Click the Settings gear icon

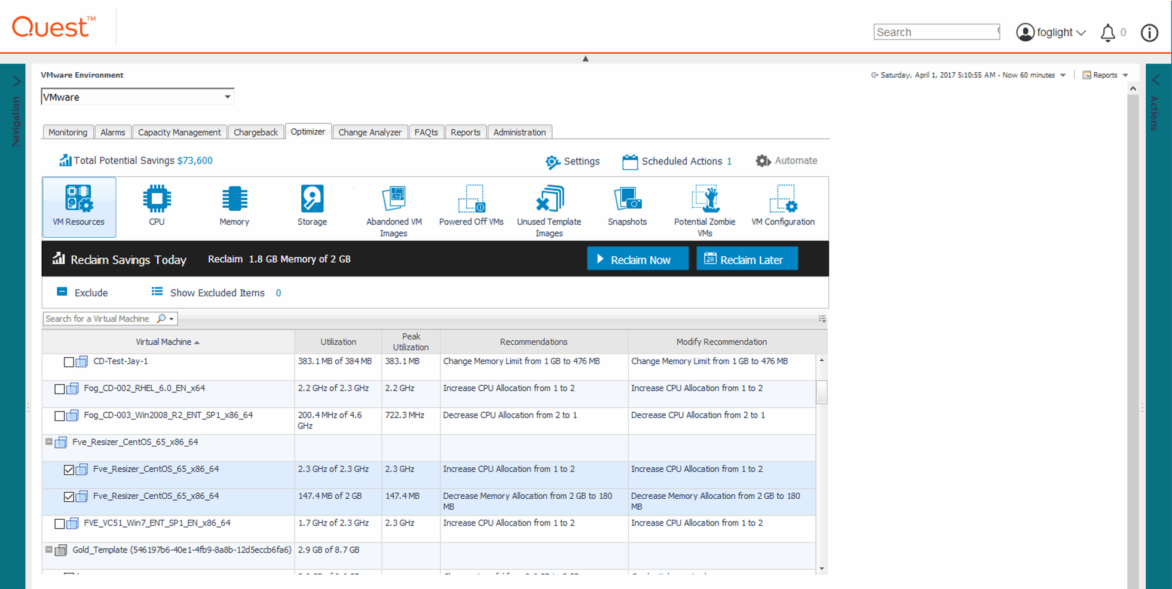point(553,162)
